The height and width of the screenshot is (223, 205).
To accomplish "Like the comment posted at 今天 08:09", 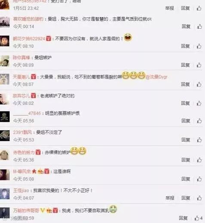I will point(199,65).
